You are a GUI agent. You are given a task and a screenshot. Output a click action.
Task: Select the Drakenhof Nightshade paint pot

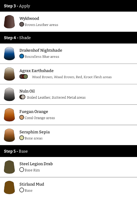tap(9, 53)
